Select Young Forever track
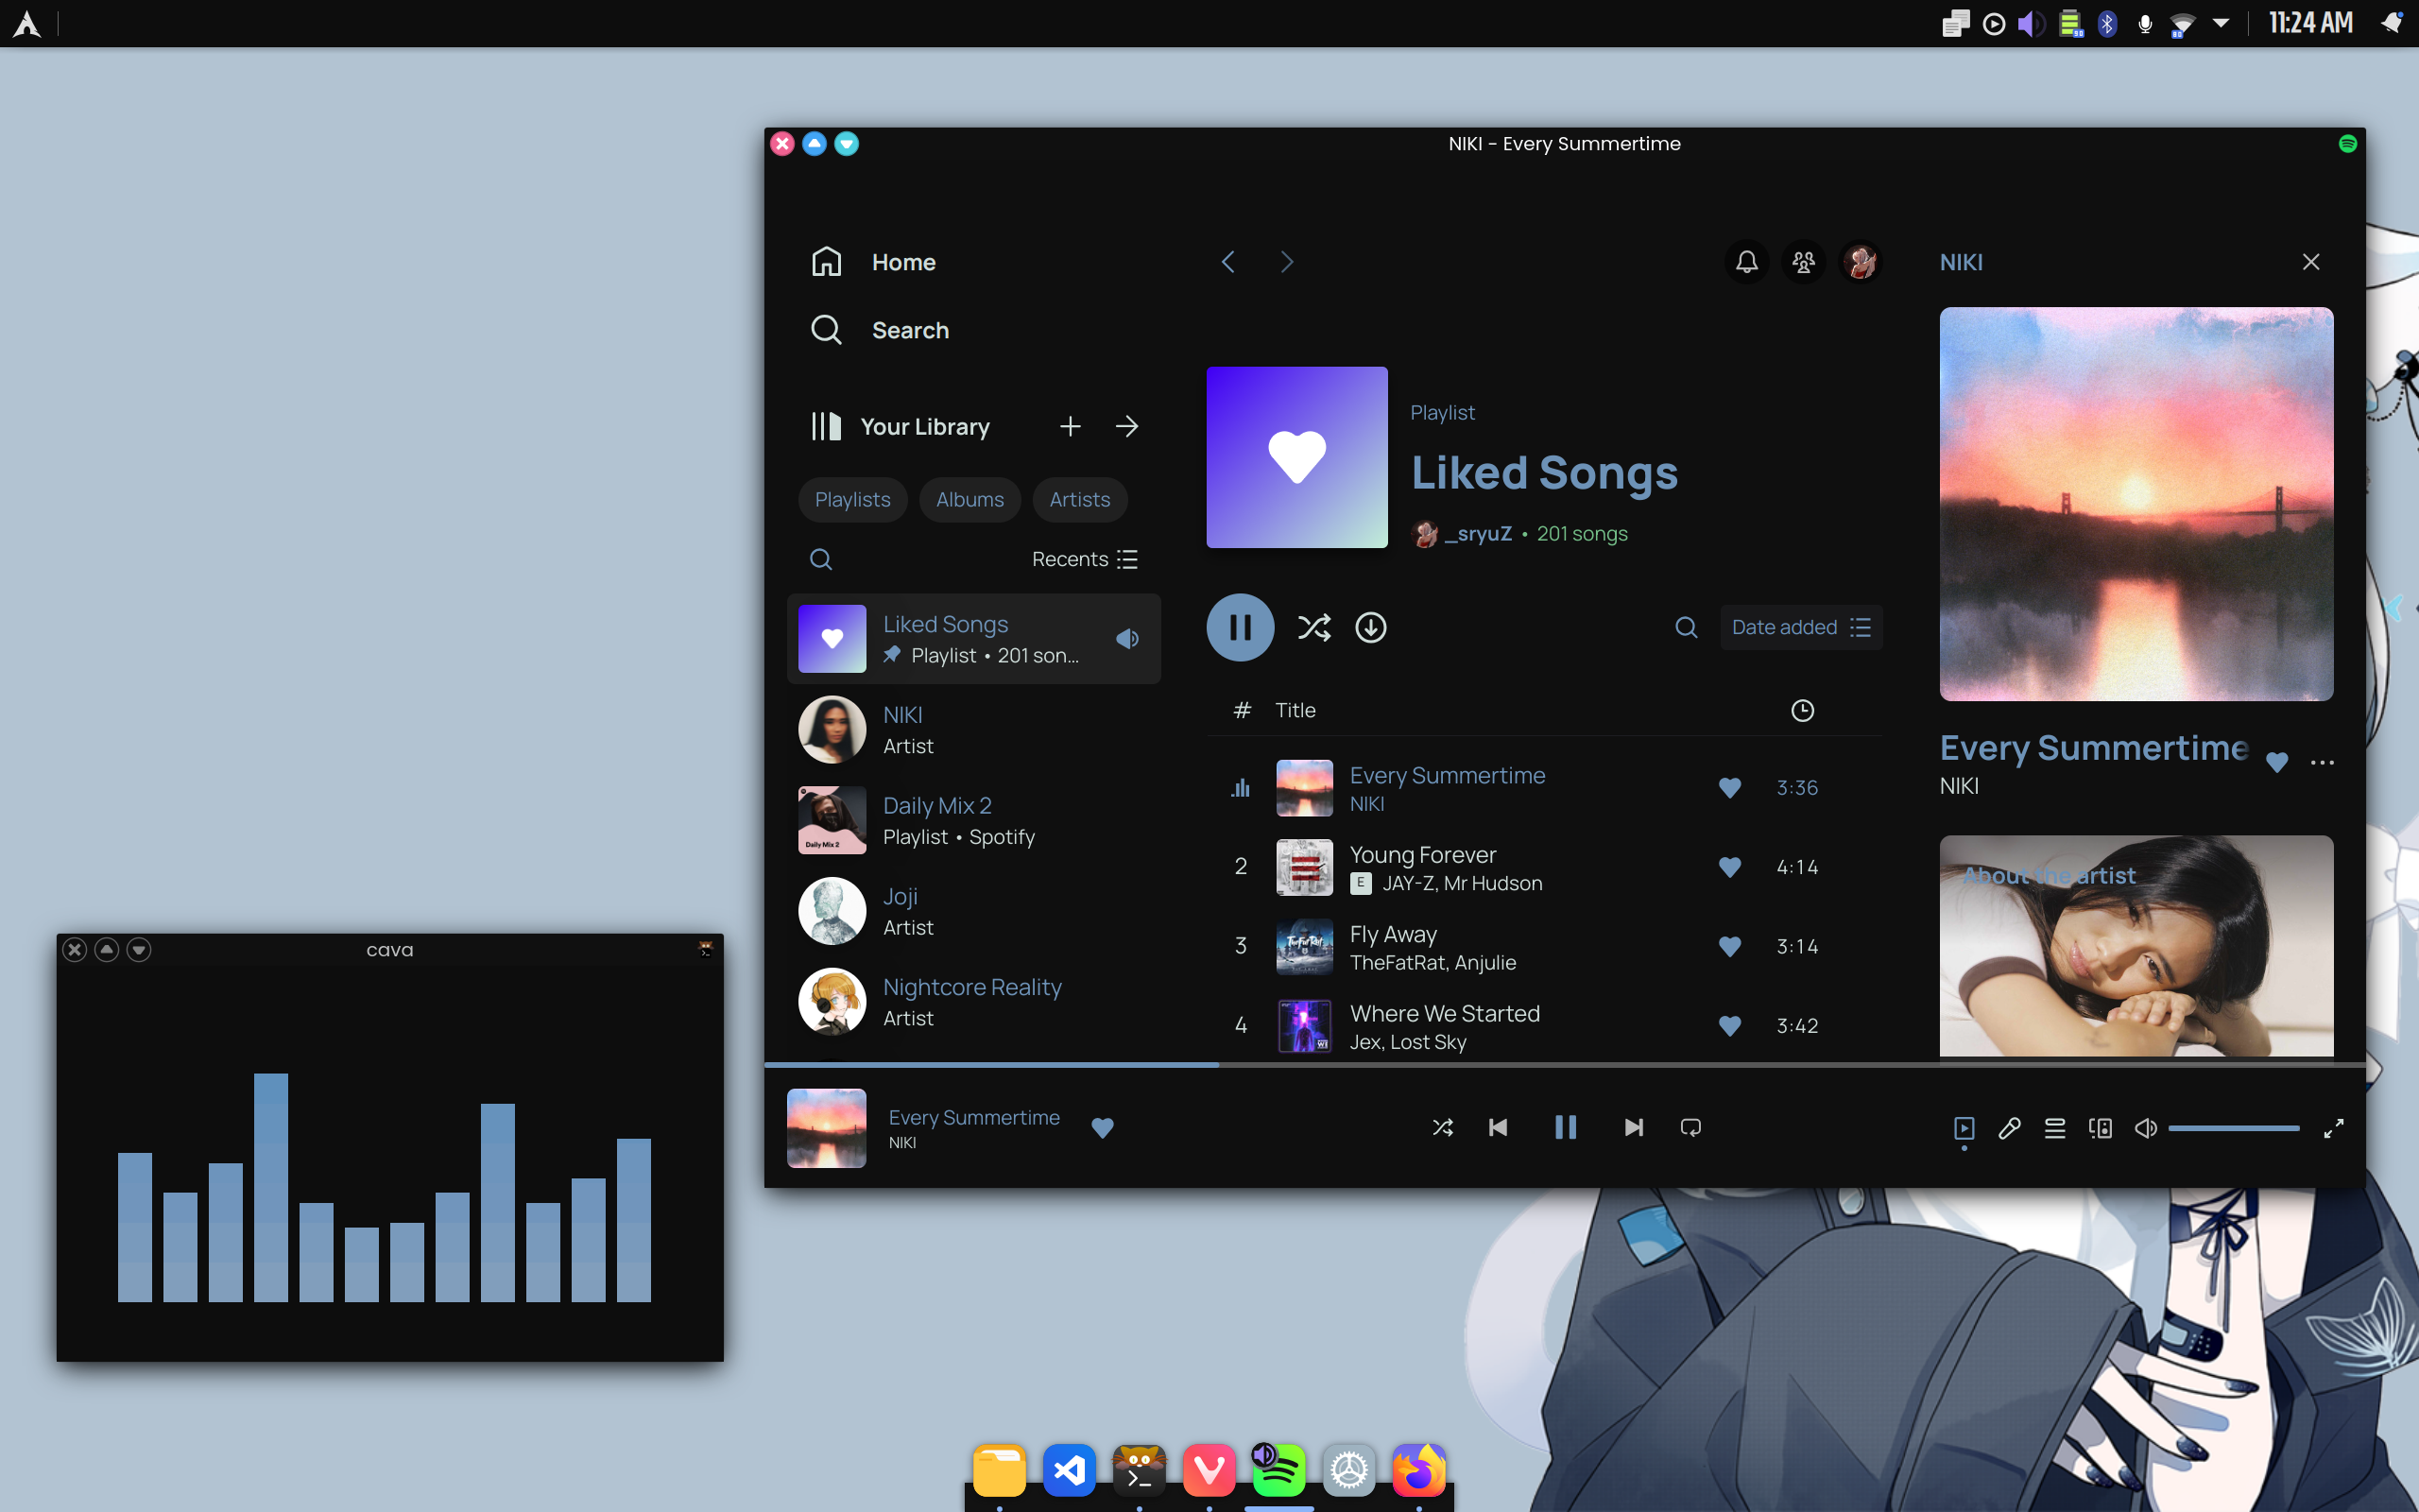Image resolution: width=2419 pixels, height=1512 pixels. coord(1544,867)
